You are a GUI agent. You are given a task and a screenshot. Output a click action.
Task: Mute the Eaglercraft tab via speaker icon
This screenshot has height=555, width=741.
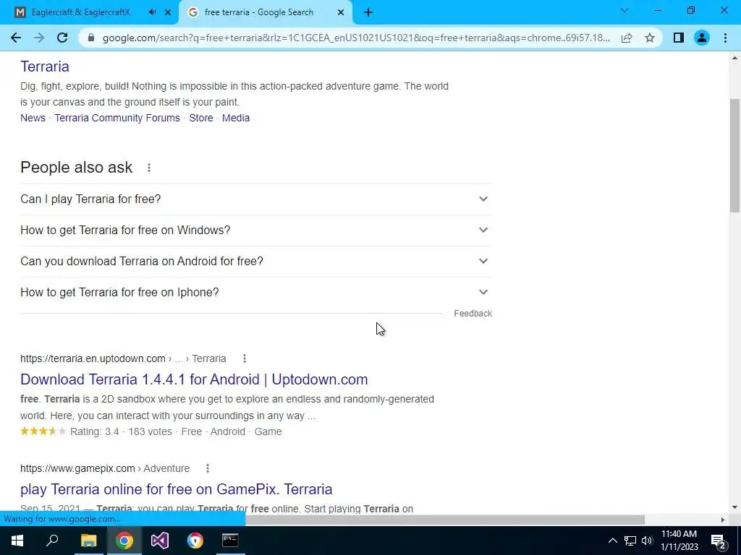point(152,12)
